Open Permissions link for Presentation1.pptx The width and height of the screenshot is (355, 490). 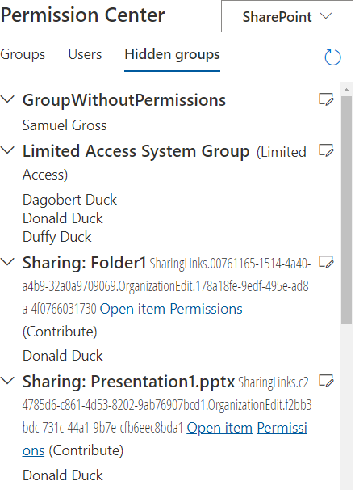(x=282, y=428)
